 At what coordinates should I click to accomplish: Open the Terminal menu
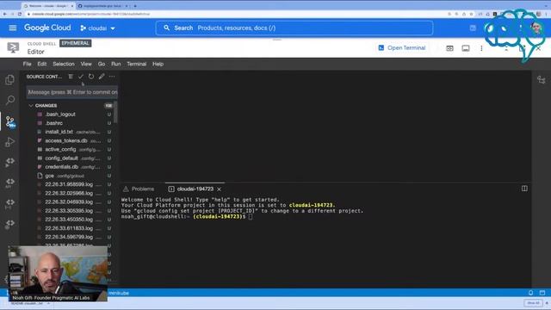coord(137,64)
